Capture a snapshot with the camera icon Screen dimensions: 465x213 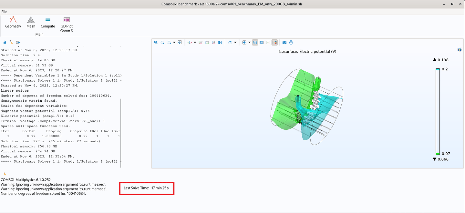(x=284, y=42)
